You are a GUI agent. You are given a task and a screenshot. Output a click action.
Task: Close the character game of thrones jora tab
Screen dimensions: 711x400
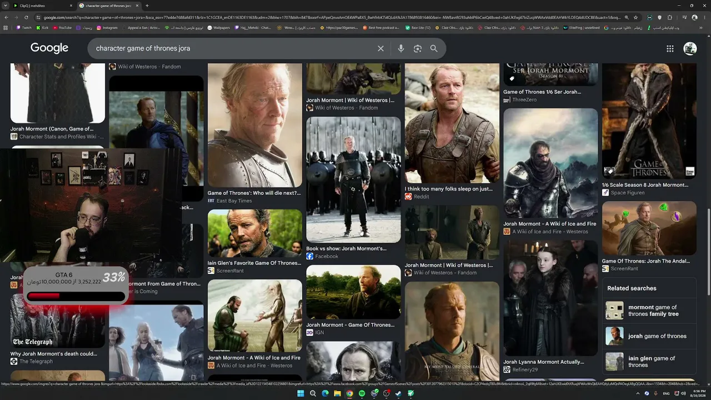coord(137,6)
